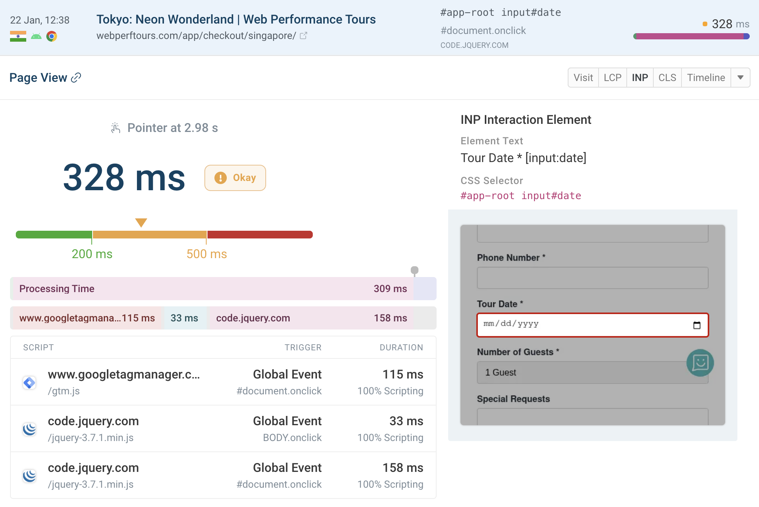Click the calendar picker icon in Tour Date

coord(697,325)
